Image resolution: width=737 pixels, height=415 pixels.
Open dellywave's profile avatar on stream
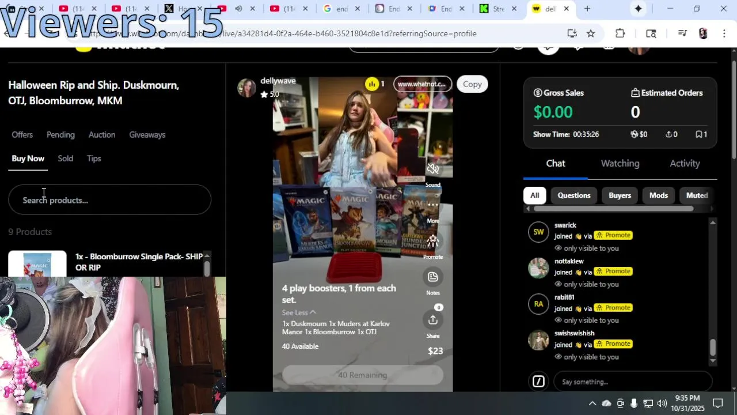pyautogui.click(x=246, y=88)
